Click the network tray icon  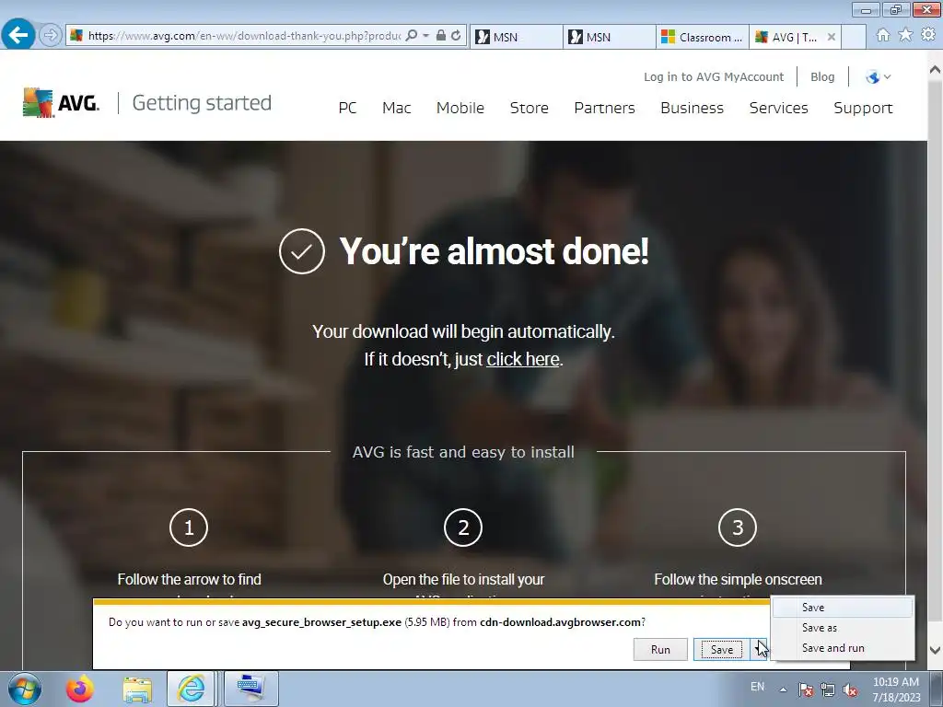[x=828, y=690]
